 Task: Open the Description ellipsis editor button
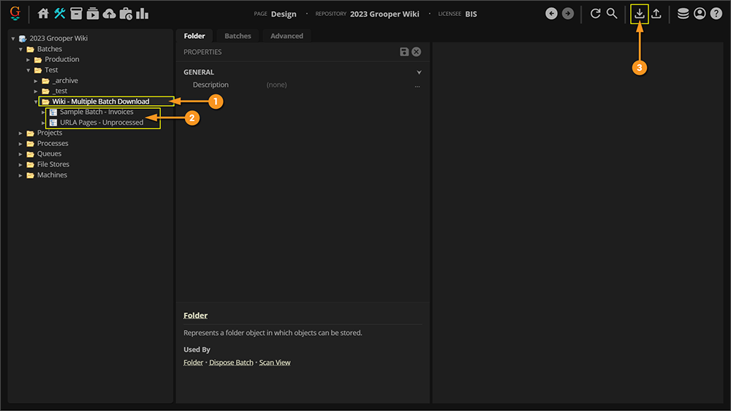click(x=417, y=85)
